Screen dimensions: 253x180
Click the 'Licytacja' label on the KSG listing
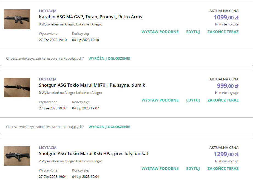click(x=48, y=148)
